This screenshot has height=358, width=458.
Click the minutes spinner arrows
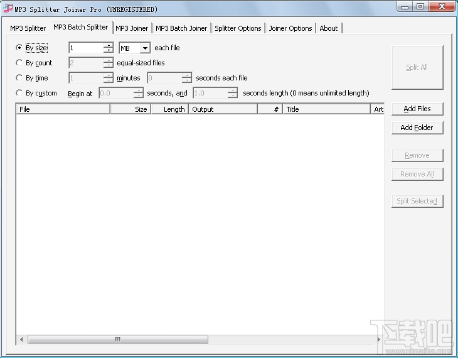point(109,78)
